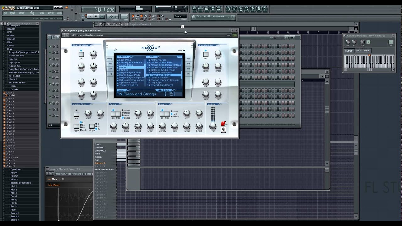402x226 pixels.
Task: Click the Nexus output vol knob
Action: tap(213, 126)
